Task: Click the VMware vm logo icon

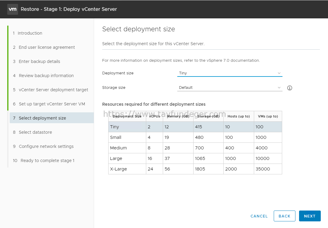Action: tap(13, 9)
